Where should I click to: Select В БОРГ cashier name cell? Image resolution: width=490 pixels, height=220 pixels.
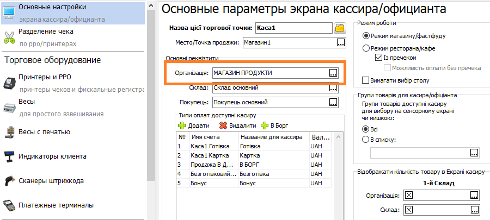pos(274,165)
